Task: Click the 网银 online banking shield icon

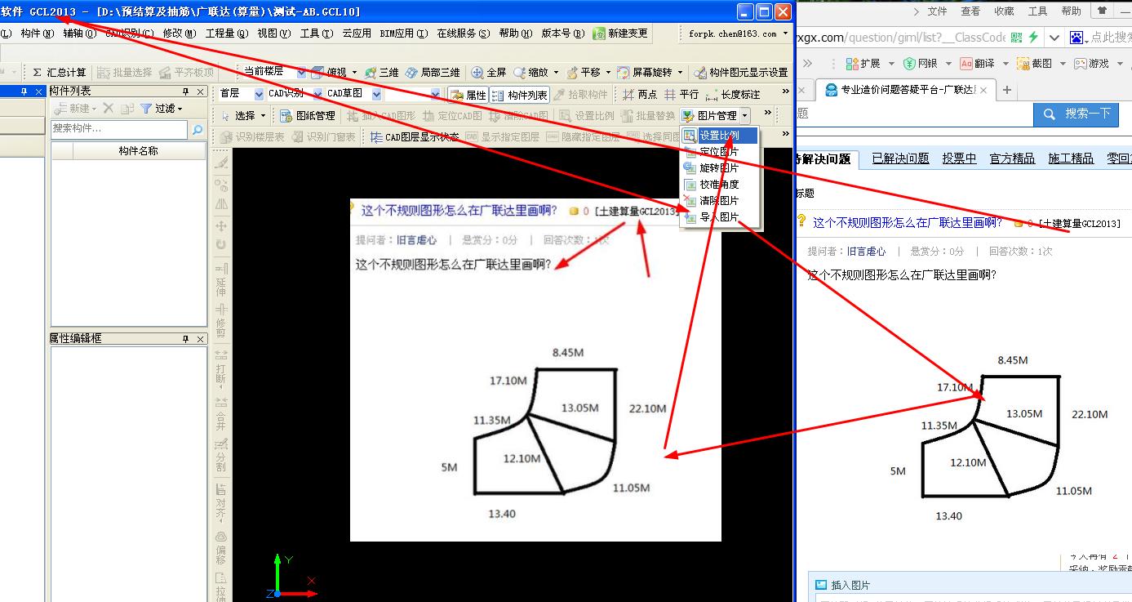Action: pyautogui.click(x=910, y=63)
